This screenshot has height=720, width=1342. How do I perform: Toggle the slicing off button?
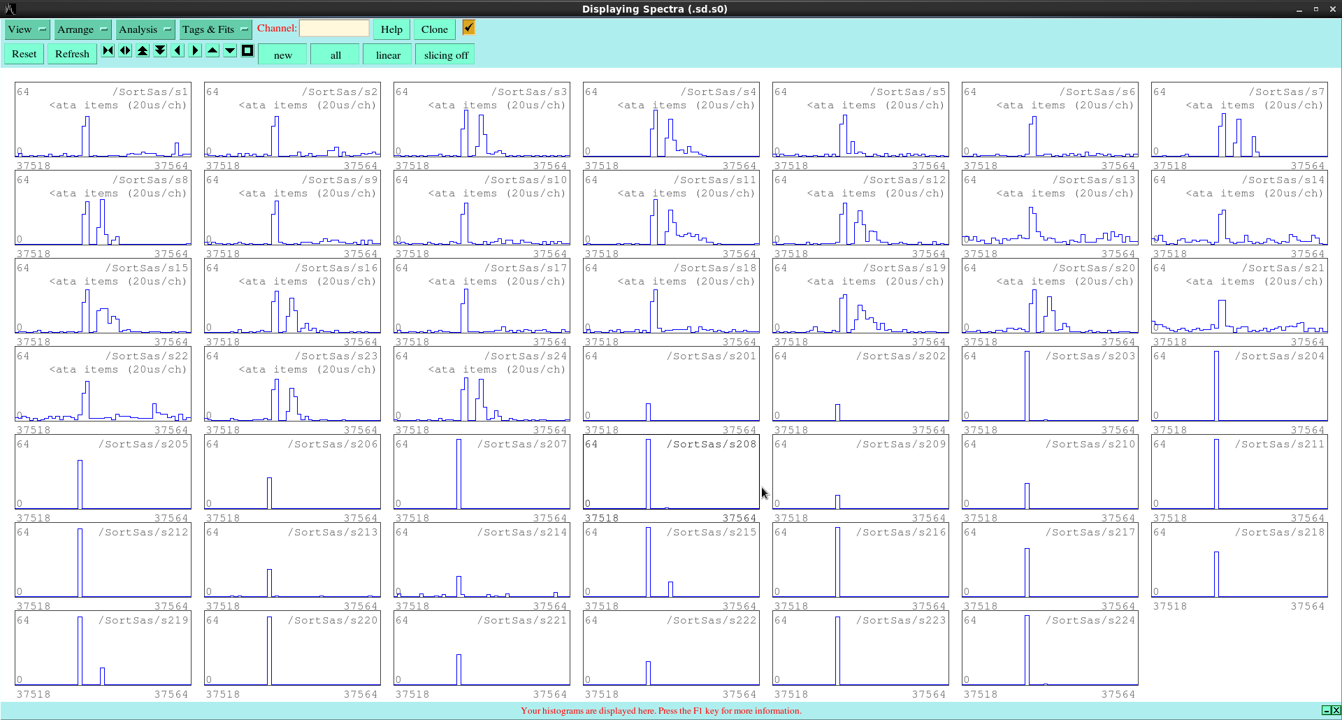tap(445, 55)
